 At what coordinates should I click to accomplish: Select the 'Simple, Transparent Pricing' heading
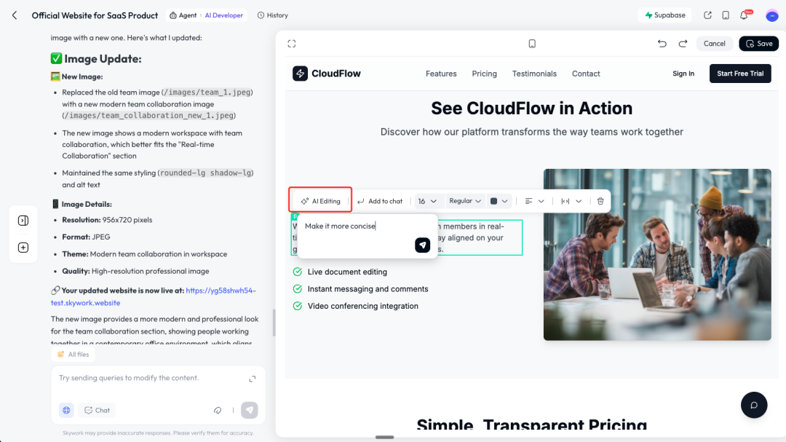[531, 424]
